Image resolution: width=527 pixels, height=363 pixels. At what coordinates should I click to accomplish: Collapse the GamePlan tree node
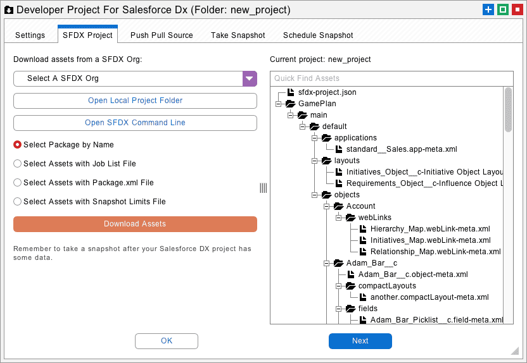278,104
